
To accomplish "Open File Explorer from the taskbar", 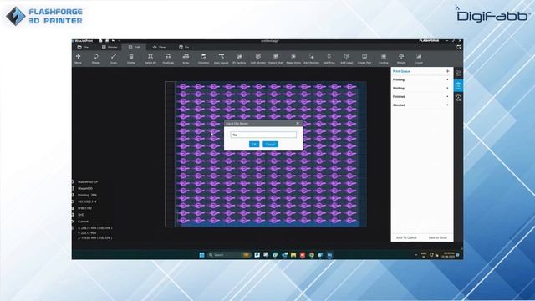I will [x=293, y=255].
